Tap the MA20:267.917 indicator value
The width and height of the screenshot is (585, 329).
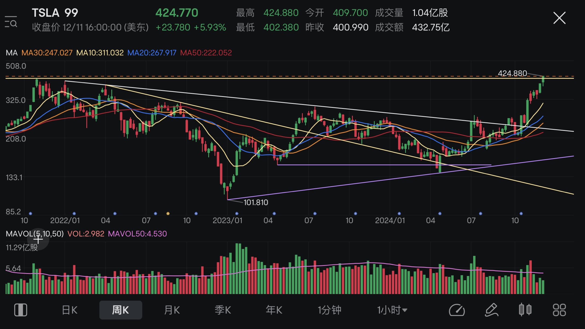(152, 53)
